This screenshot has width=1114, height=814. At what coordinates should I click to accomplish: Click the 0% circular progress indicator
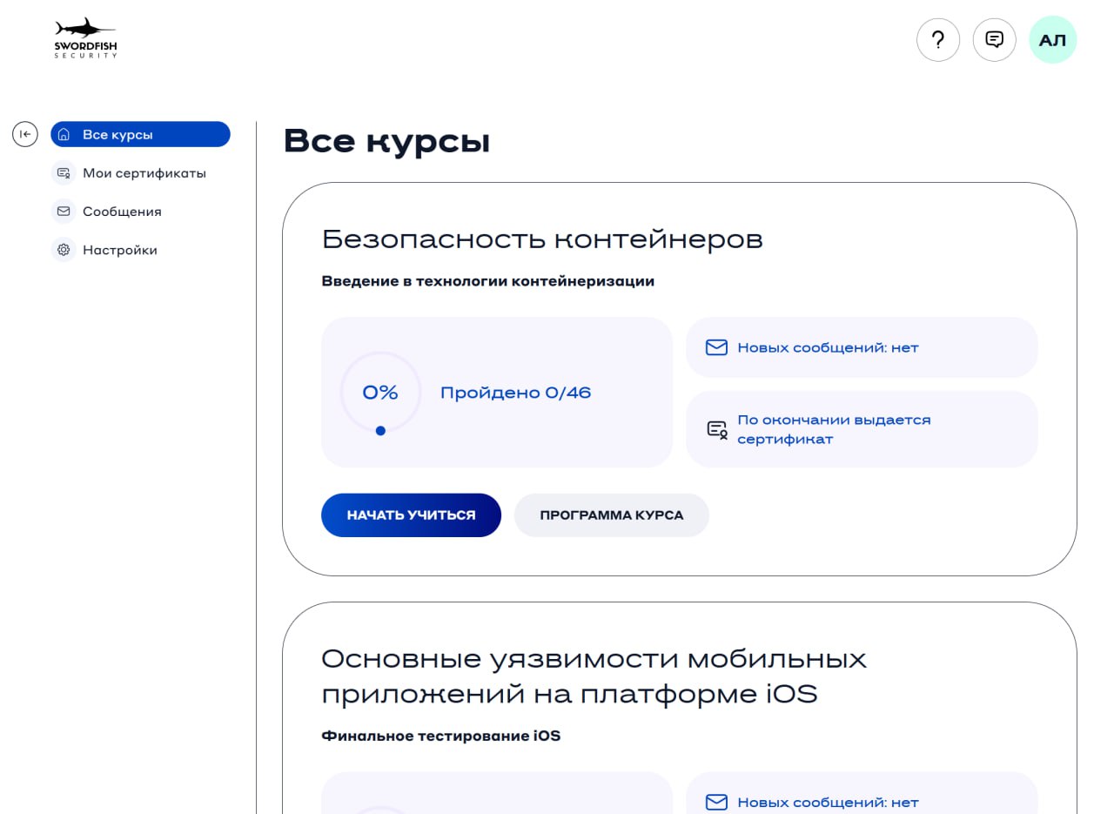point(380,393)
